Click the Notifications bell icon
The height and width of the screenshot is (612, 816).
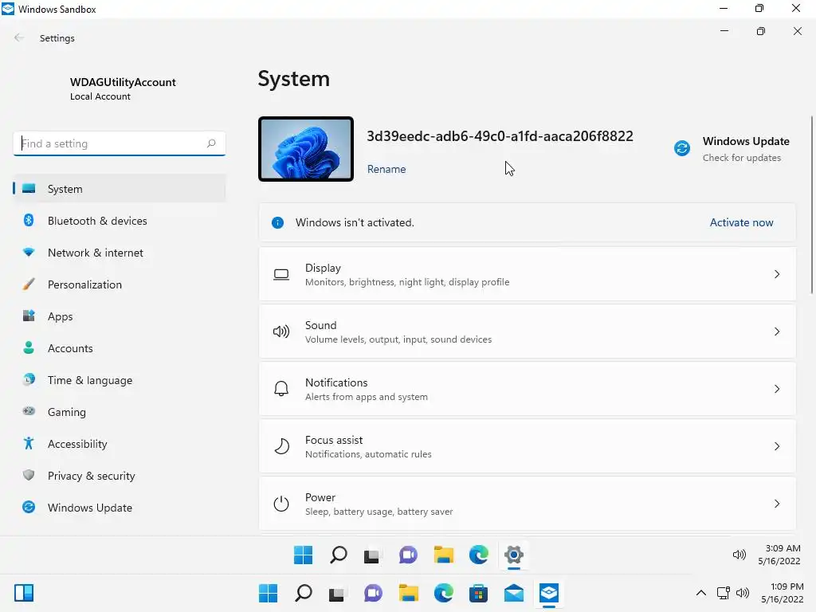click(281, 389)
